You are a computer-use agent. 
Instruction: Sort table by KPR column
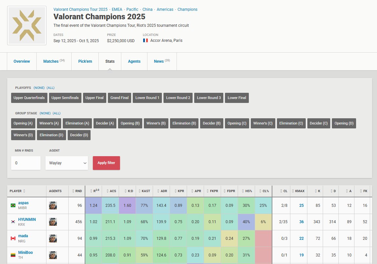[x=179, y=191]
